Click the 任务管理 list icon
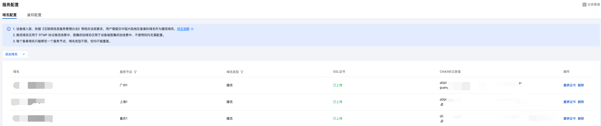601x126 pixels. (585, 5)
